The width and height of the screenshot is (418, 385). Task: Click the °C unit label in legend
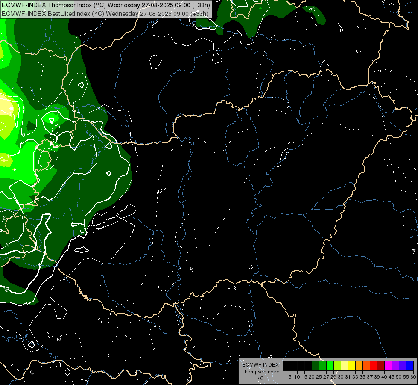click(x=260, y=379)
